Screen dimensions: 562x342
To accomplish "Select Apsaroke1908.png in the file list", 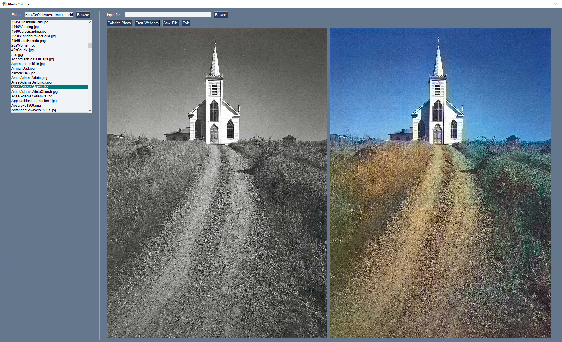I will point(49,105).
